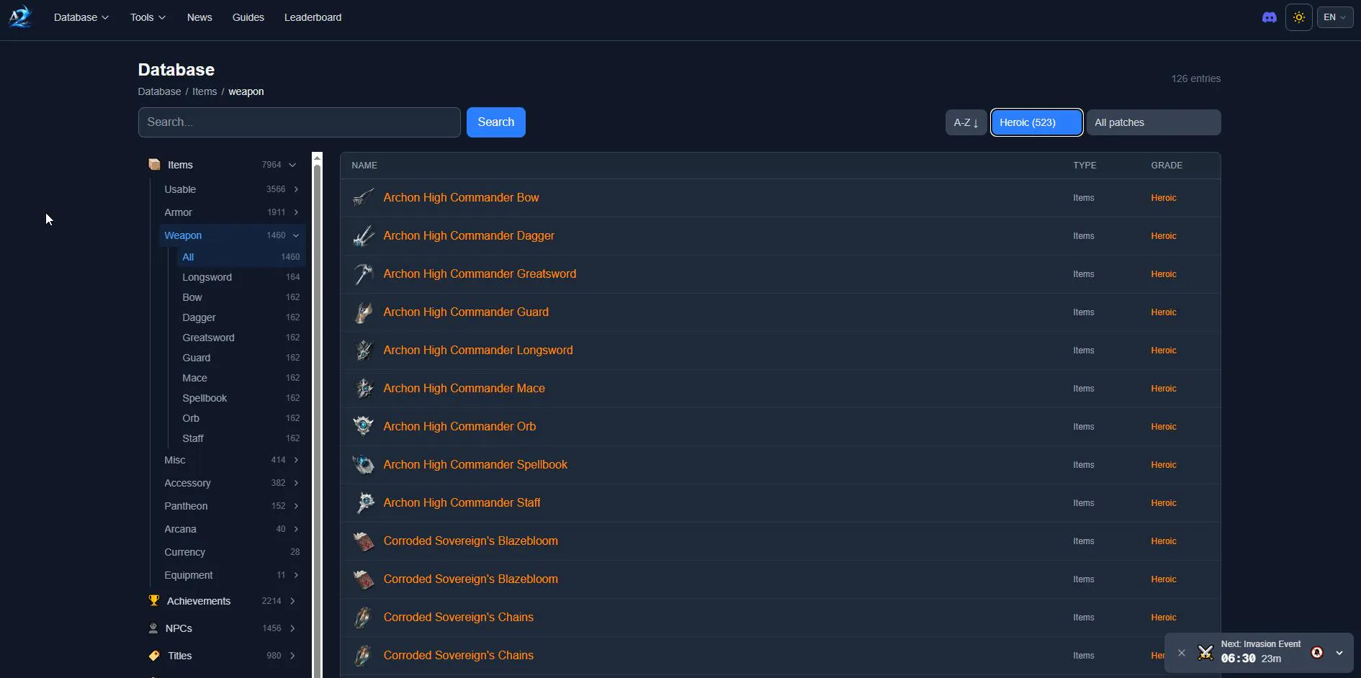Open the Discord icon link

[x=1269, y=17]
